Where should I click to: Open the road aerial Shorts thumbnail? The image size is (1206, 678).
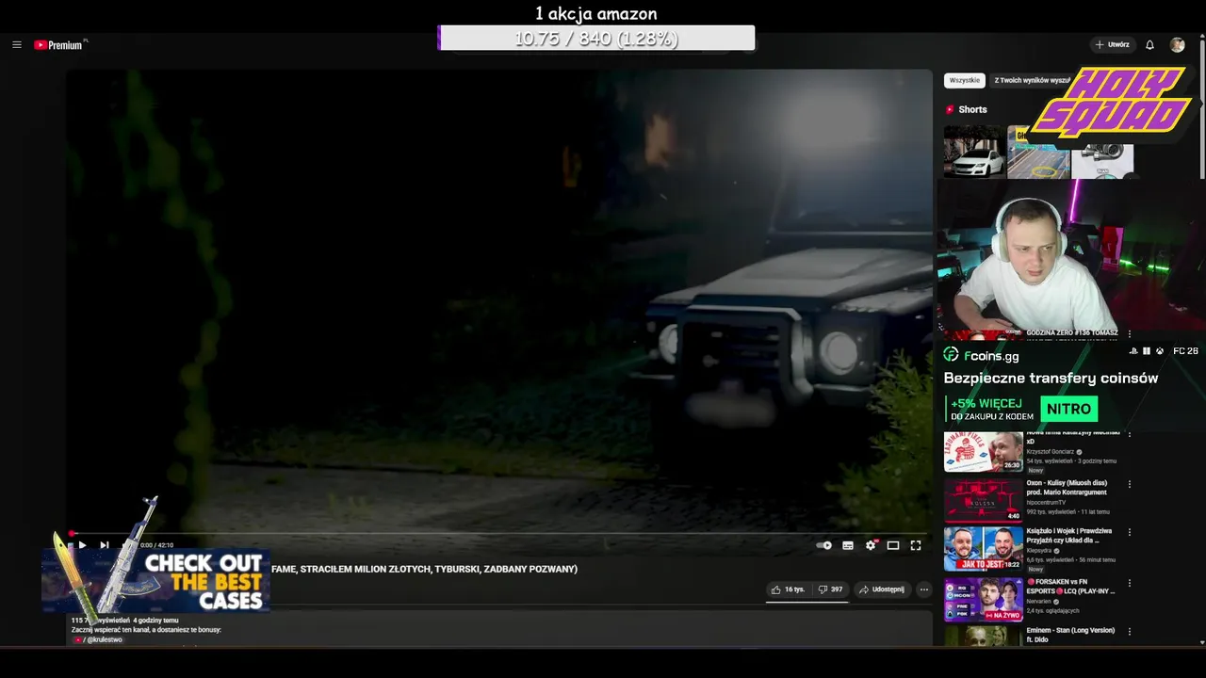click(1038, 152)
